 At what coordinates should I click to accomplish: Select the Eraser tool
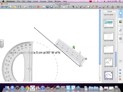coord(89,7)
